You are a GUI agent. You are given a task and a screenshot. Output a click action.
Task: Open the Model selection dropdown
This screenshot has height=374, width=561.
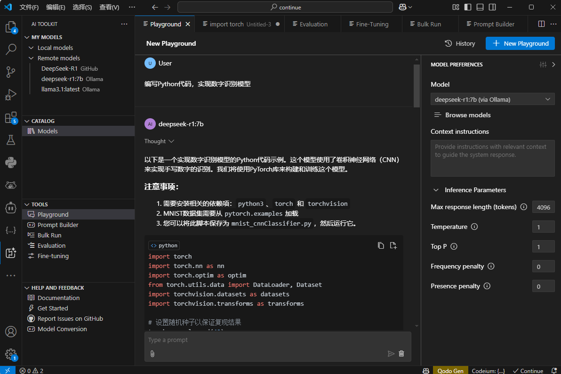coord(492,99)
